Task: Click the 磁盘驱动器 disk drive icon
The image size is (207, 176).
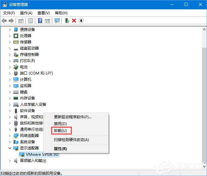Action: [16, 49]
